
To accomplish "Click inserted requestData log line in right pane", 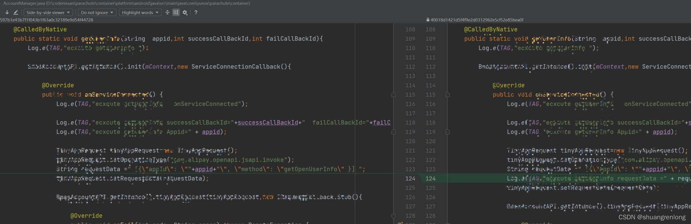I will (x=599, y=178).
